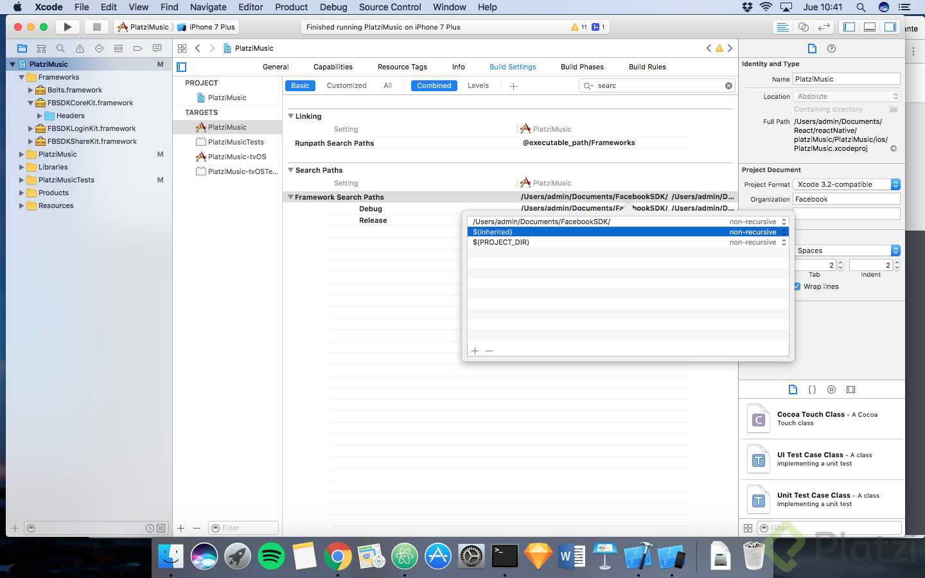Switch to the Build Phases tab
925x578 pixels.
point(582,67)
